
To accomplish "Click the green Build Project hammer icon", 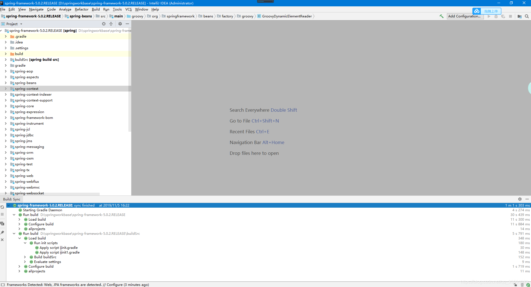I will tap(441, 16).
